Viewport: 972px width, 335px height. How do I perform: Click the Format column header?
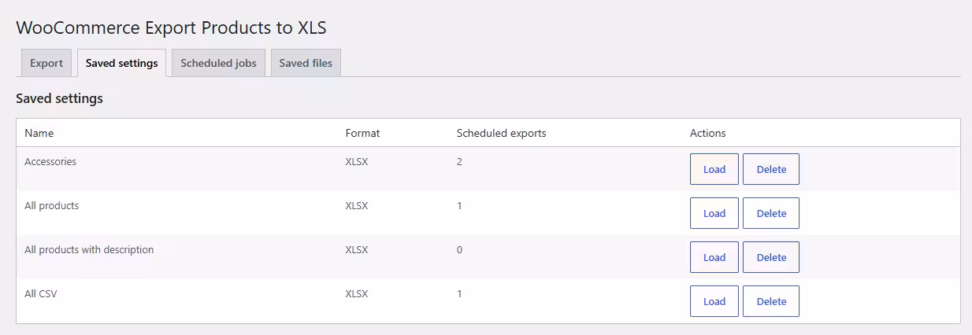point(362,133)
